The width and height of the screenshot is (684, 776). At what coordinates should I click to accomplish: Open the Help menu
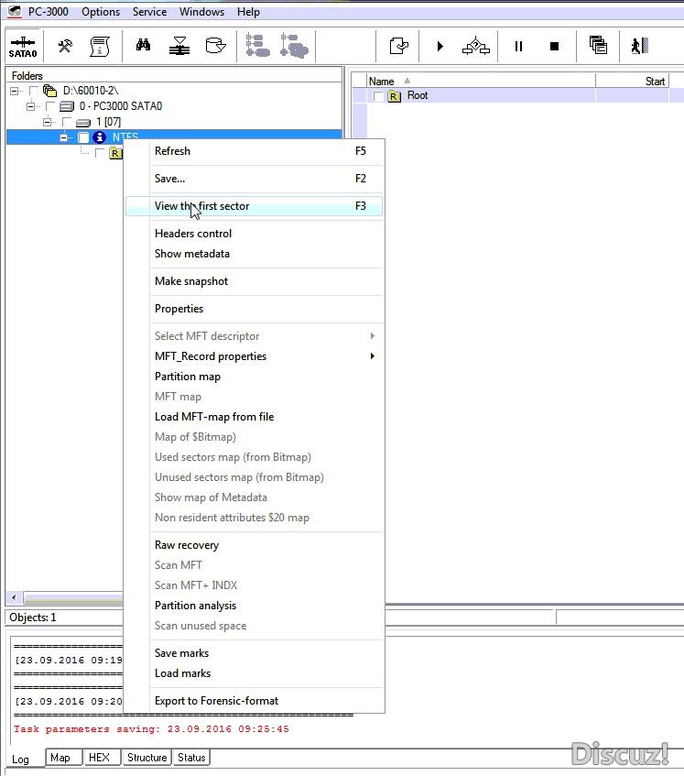click(x=248, y=11)
